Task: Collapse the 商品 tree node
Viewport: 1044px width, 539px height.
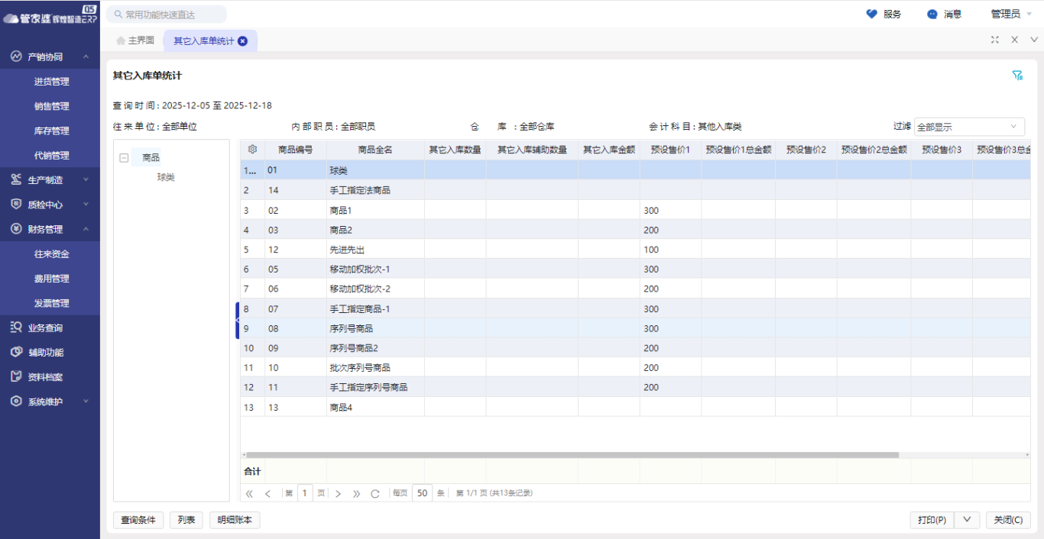Action: click(124, 158)
